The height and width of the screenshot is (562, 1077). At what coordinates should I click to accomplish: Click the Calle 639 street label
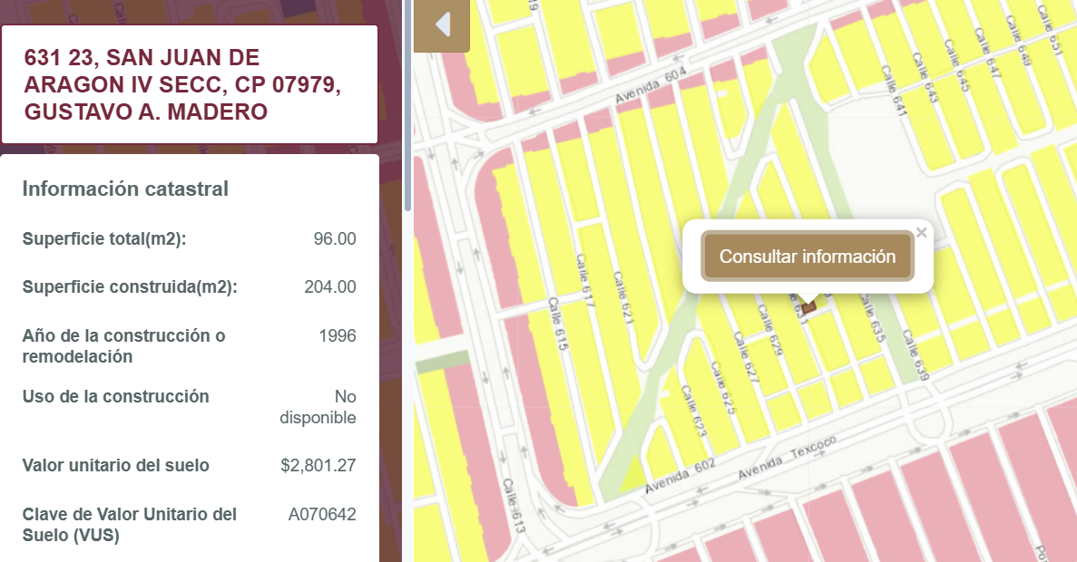(x=915, y=354)
